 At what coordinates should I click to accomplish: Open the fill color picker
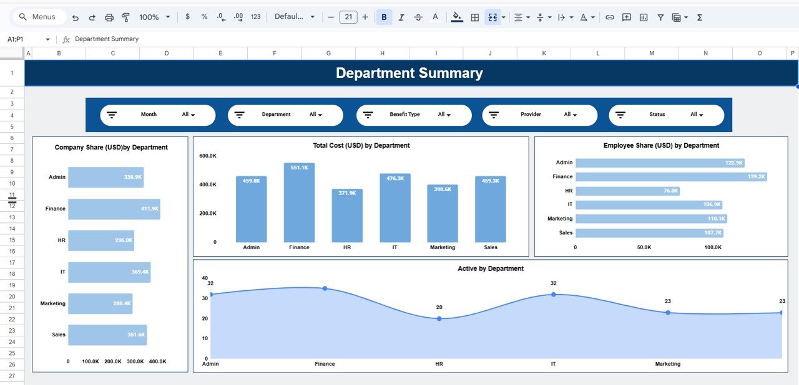tap(457, 17)
